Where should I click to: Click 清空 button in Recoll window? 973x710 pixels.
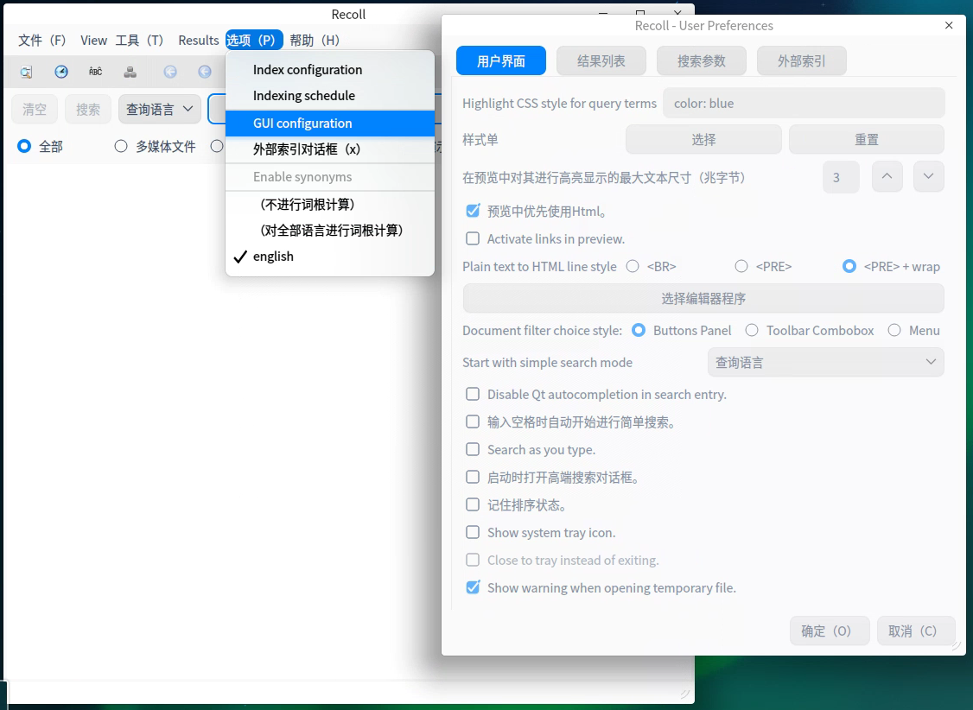35,110
